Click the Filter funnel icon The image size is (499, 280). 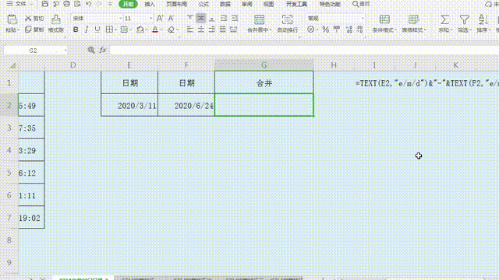465,19
